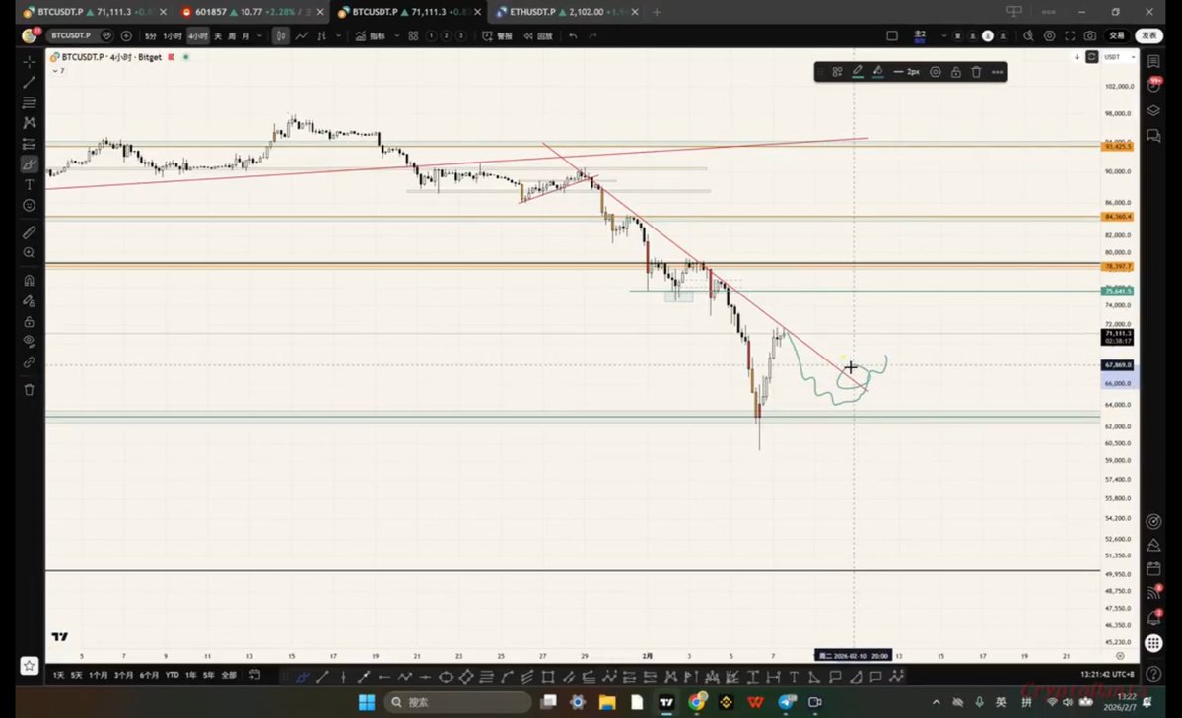Select the text annotation tool in left sidebar
Image resolution: width=1182 pixels, height=718 pixels.
[x=30, y=184]
